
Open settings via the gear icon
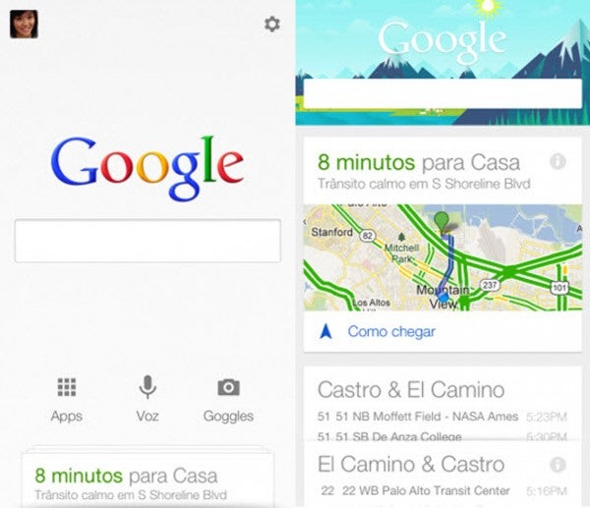click(272, 24)
